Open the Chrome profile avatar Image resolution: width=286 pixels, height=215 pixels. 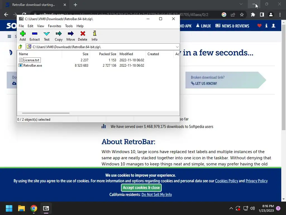click(271, 15)
